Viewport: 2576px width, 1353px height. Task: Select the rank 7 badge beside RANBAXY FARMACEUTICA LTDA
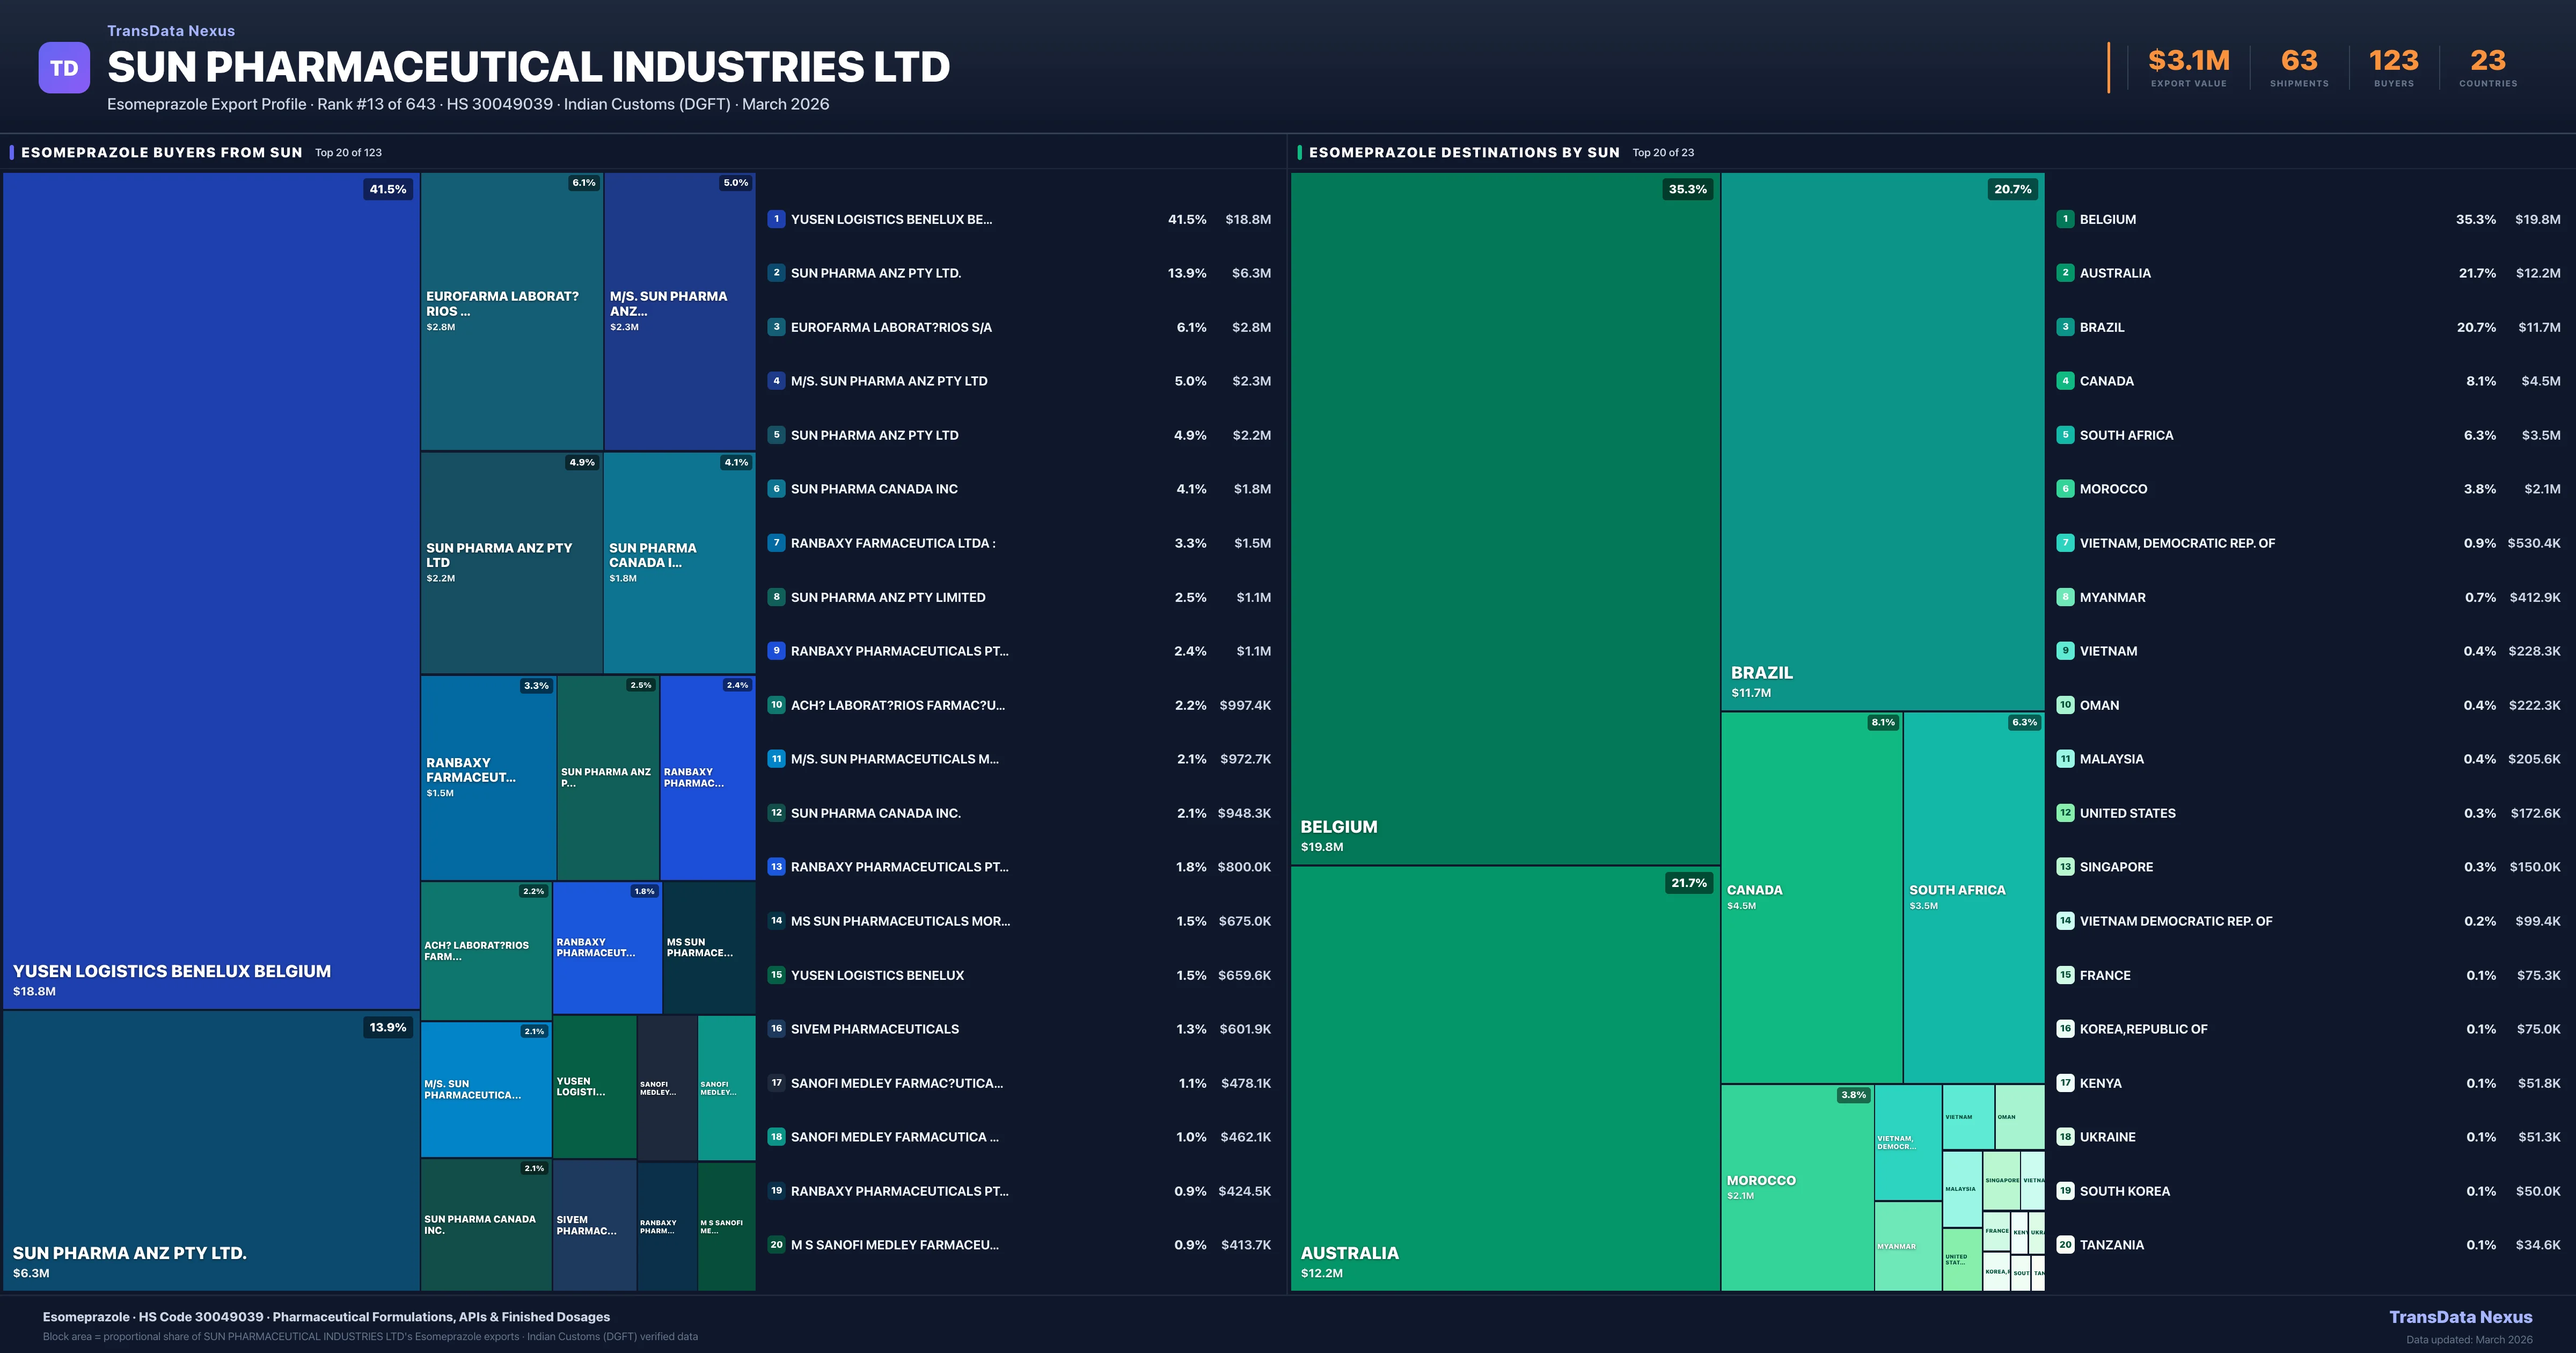(x=776, y=543)
